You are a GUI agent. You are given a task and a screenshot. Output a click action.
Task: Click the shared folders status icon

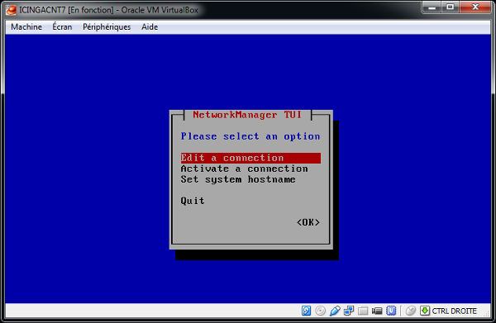[363, 311]
